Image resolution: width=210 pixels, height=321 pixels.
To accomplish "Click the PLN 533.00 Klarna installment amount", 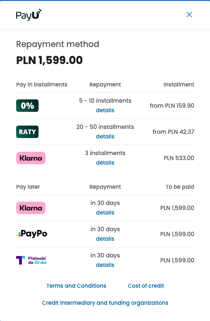I will point(179,158).
